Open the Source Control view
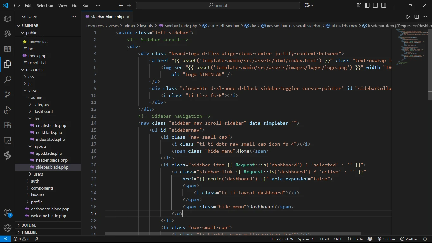This screenshot has width=432, height=243. pyautogui.click(x=8, y=94)
